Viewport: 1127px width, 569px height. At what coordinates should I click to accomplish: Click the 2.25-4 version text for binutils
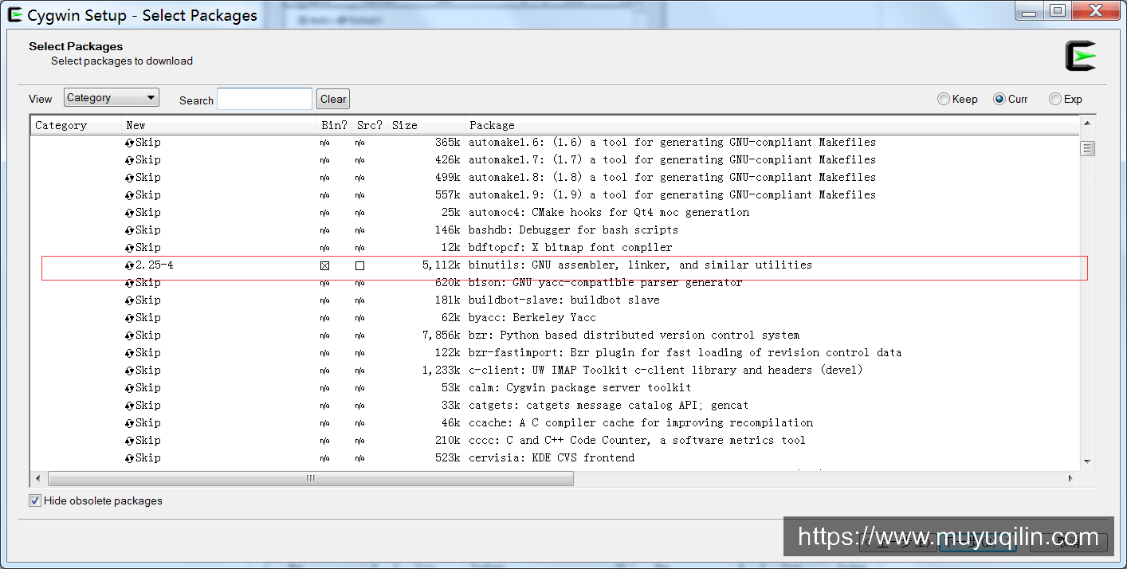click(154, 265)
